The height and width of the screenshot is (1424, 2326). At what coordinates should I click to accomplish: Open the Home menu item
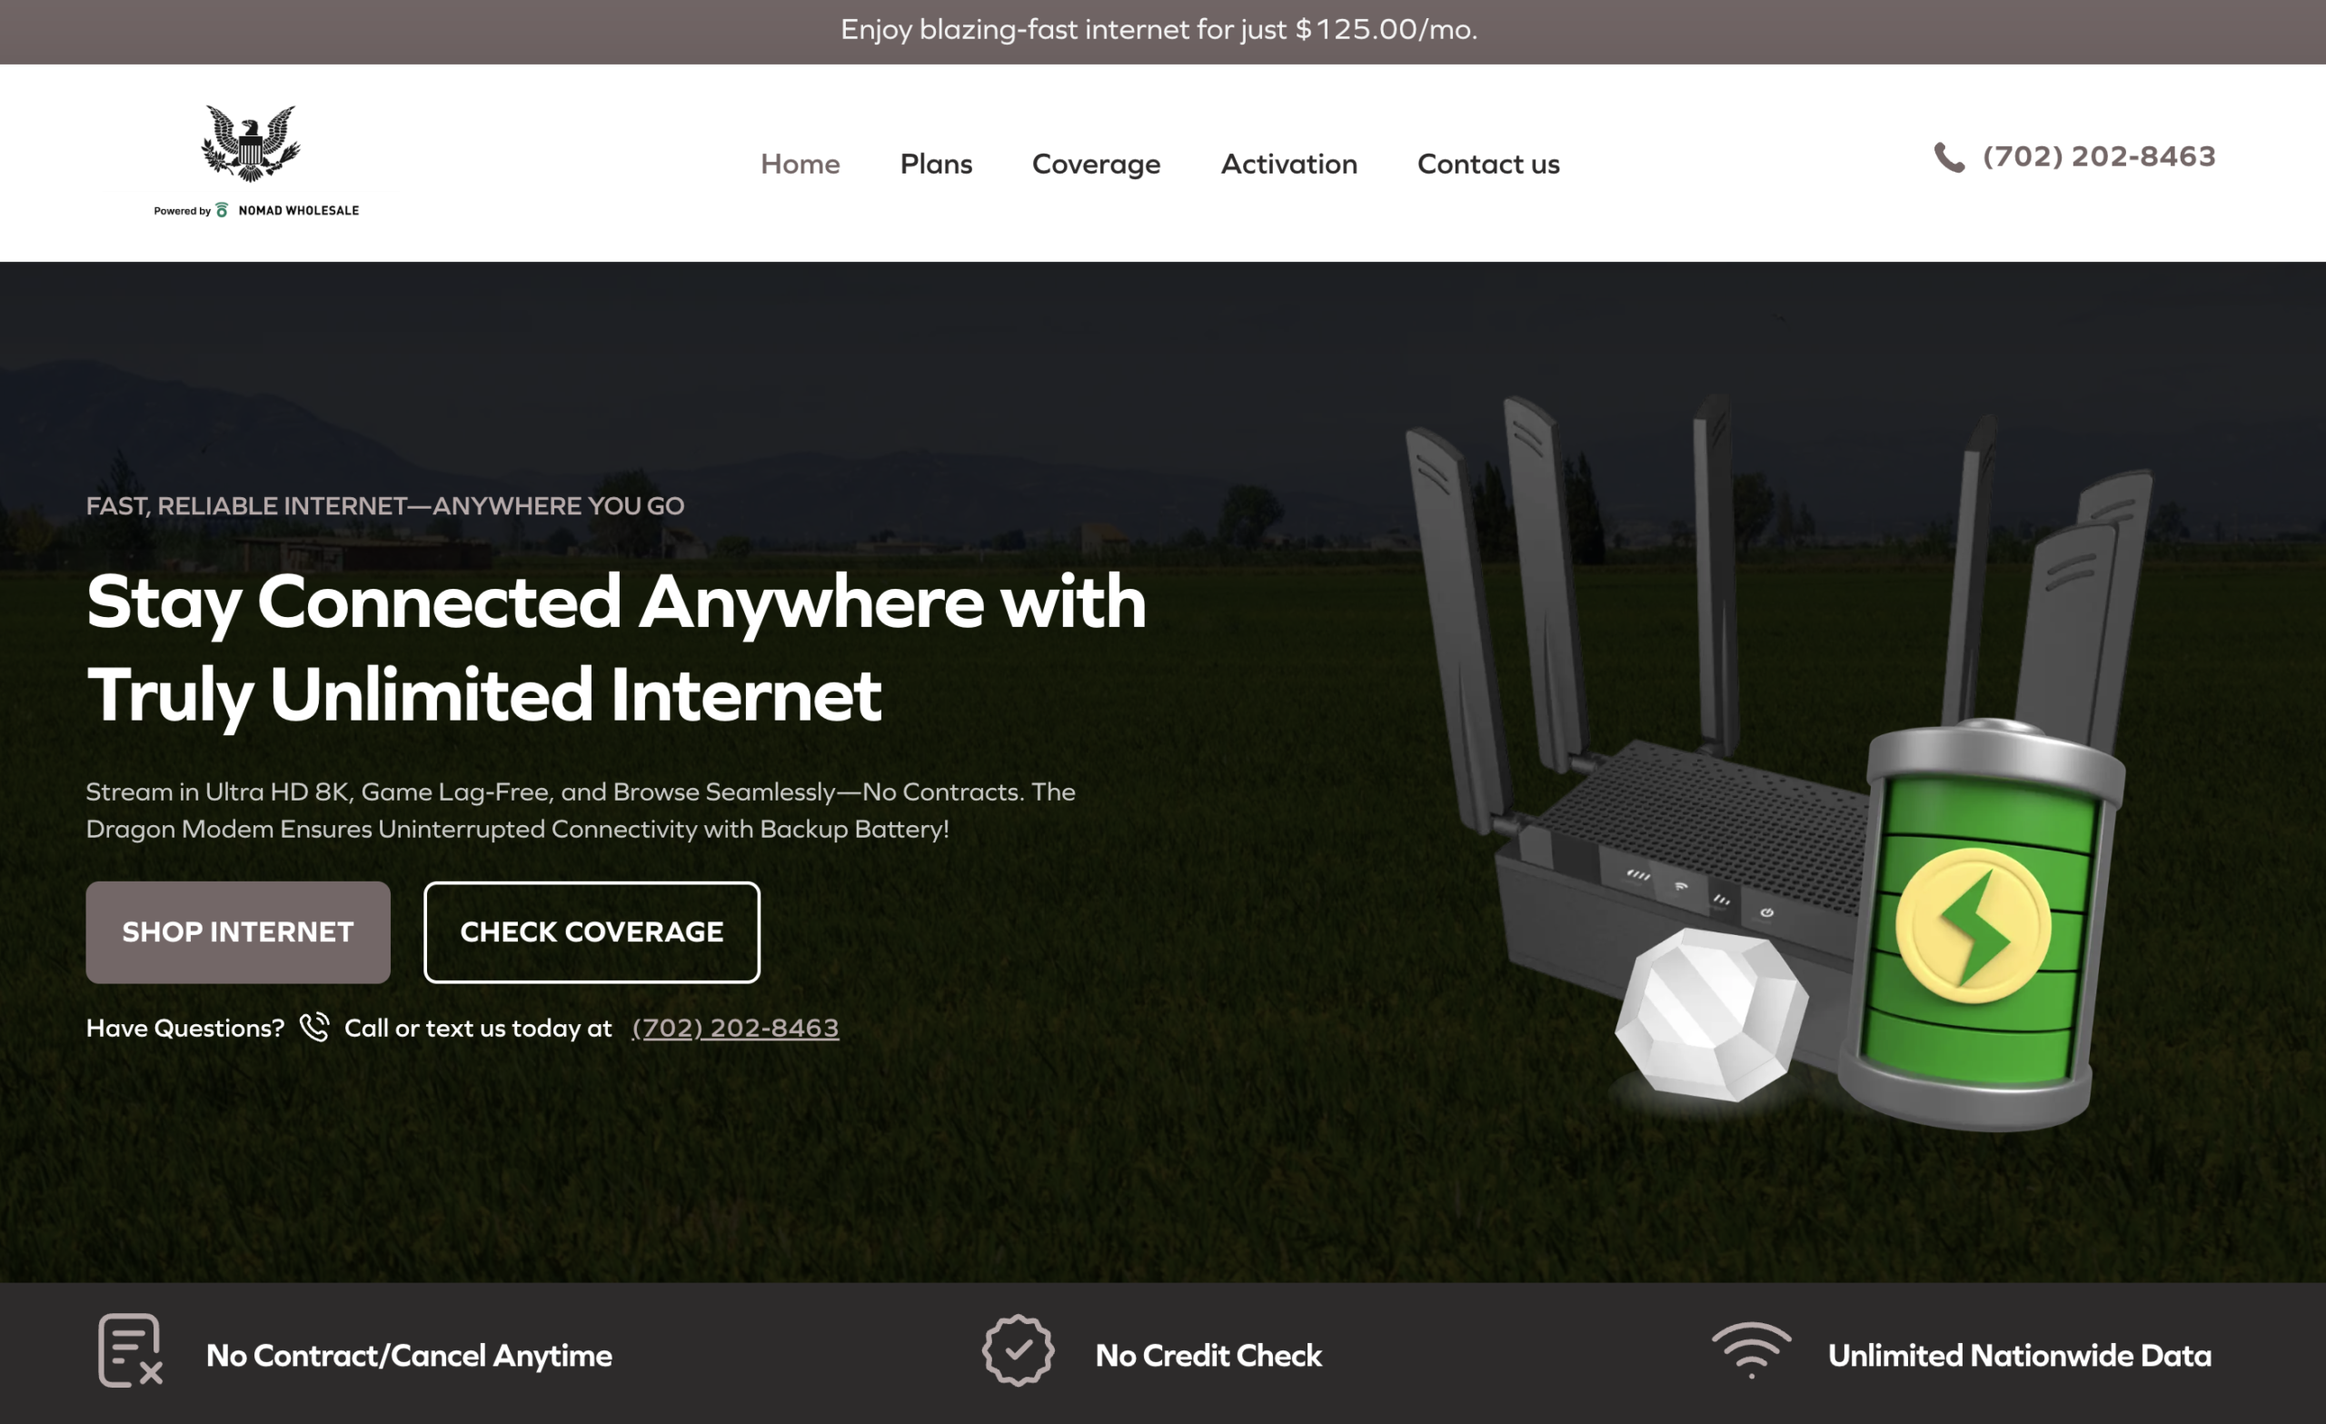point(800,164)
